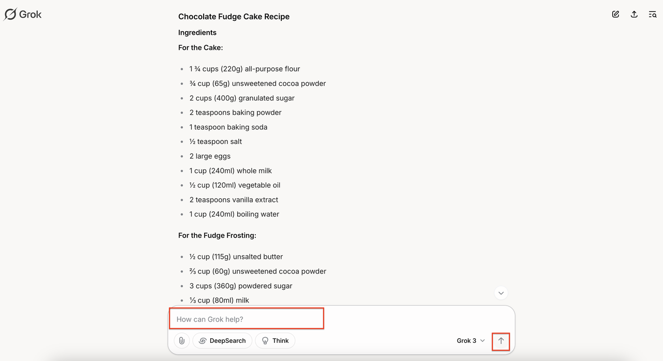Click the Chocolate Fudge Cake Recipe heading
663x361 pixels.
[234, 17]
